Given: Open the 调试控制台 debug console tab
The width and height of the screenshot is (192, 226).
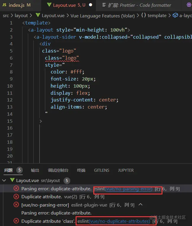Looking at the screenshot, I should [58, 170].
